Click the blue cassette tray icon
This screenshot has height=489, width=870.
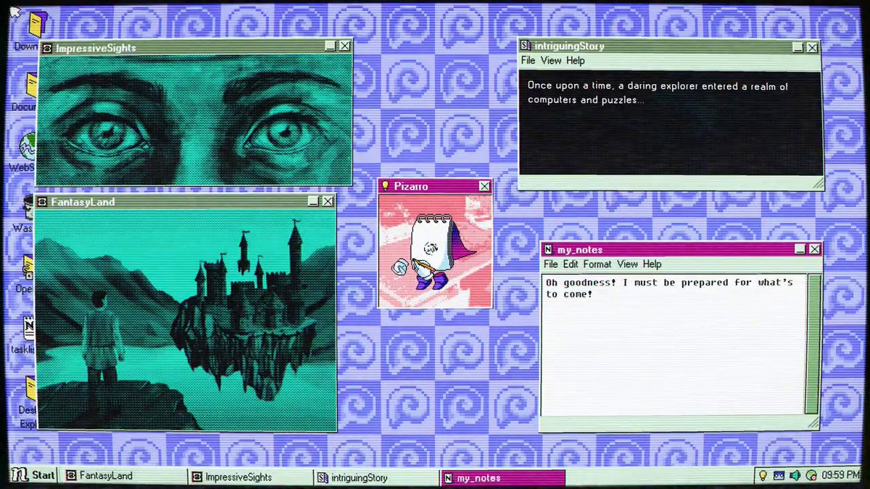(x=779, y=476)
